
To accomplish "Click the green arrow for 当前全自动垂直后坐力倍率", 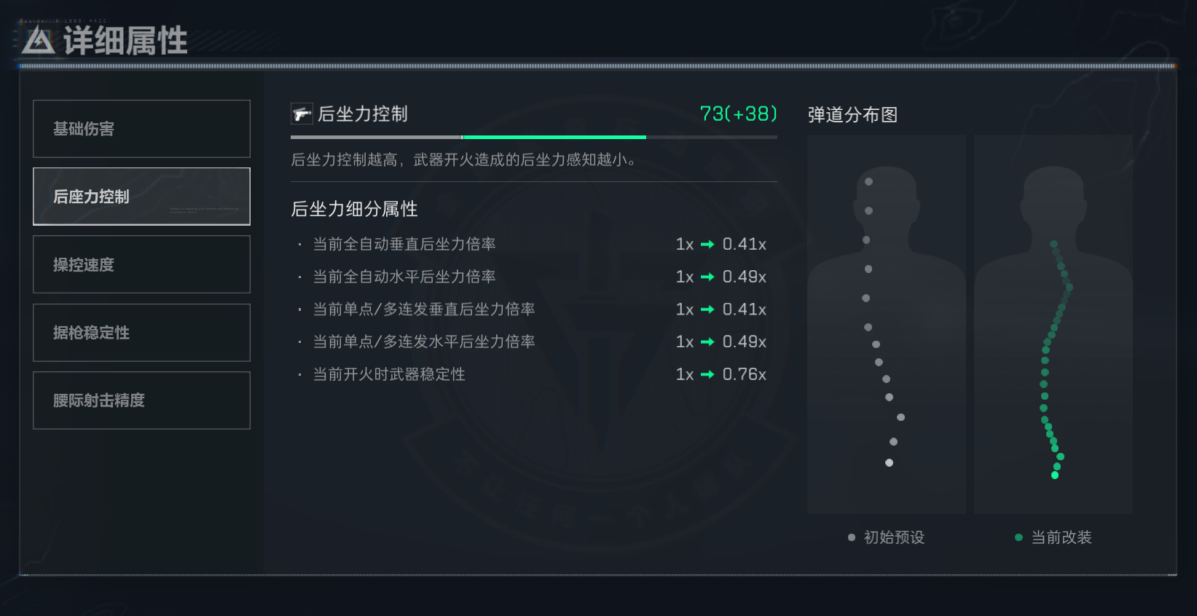I will pos(707,245).
